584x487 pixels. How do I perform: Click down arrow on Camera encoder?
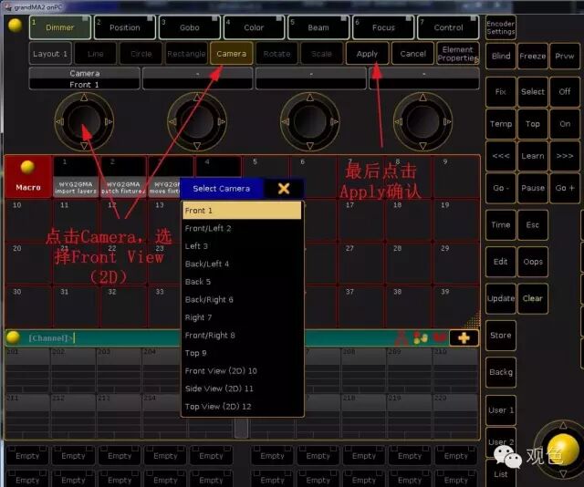click(x=84, y=146)
